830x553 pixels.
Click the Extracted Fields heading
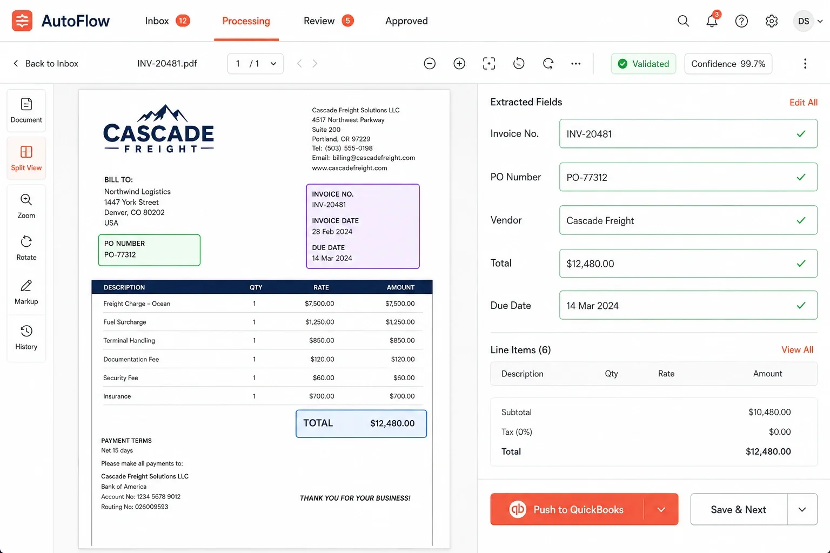(526, 102)
